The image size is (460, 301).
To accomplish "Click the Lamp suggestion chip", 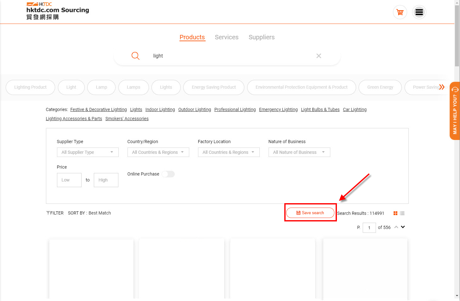I will 101,87.
